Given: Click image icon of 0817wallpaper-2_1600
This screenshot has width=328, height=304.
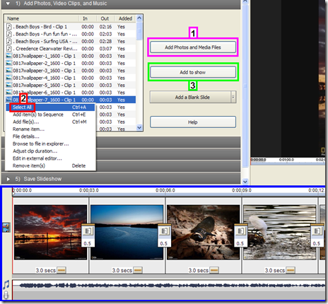Looking at the screenshot, I should tap(9, 63).
